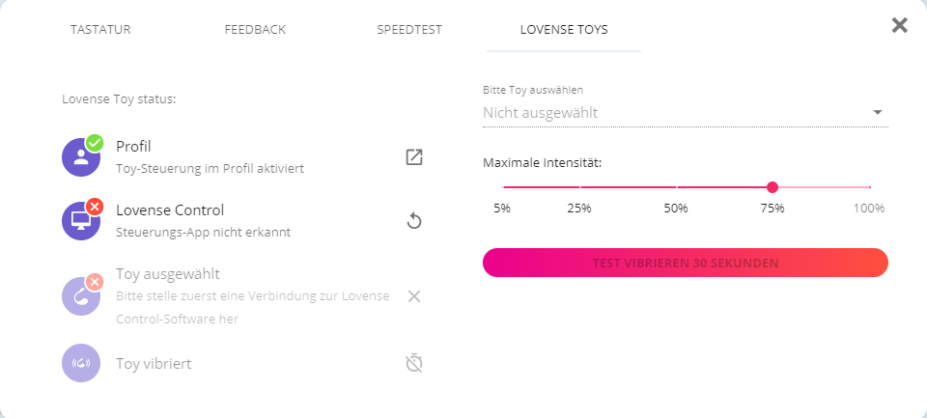Click the X icon beside Toy ausgewählt
Viewport: 927px width, 418px height.
(414, 295)
